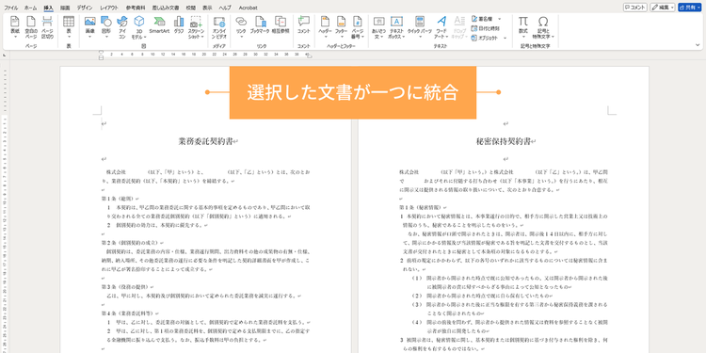Switch to the Layout (レイアウト) tab
This screenshot has height=353, width=706.
(109, 8)
